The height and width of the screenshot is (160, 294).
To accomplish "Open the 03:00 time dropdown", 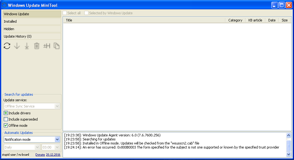I will 51,147.
